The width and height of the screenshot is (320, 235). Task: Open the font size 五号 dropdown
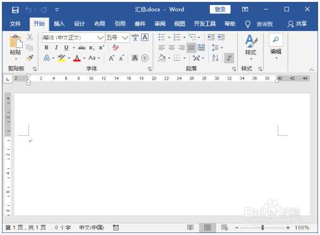coord(125,38)
